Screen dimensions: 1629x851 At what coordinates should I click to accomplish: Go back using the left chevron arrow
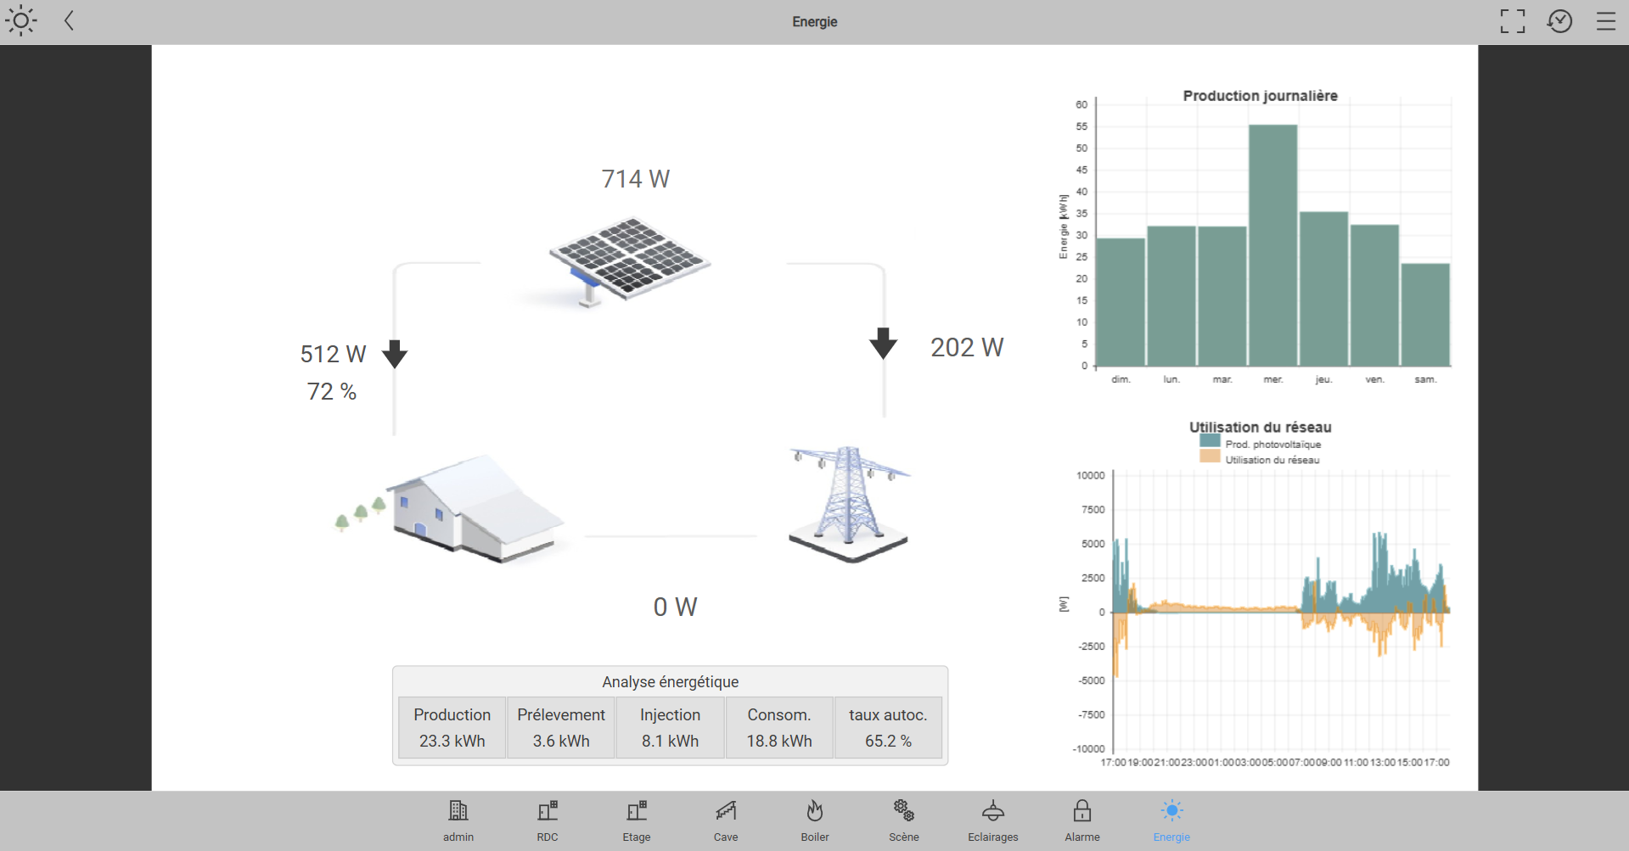pos(70,21)
